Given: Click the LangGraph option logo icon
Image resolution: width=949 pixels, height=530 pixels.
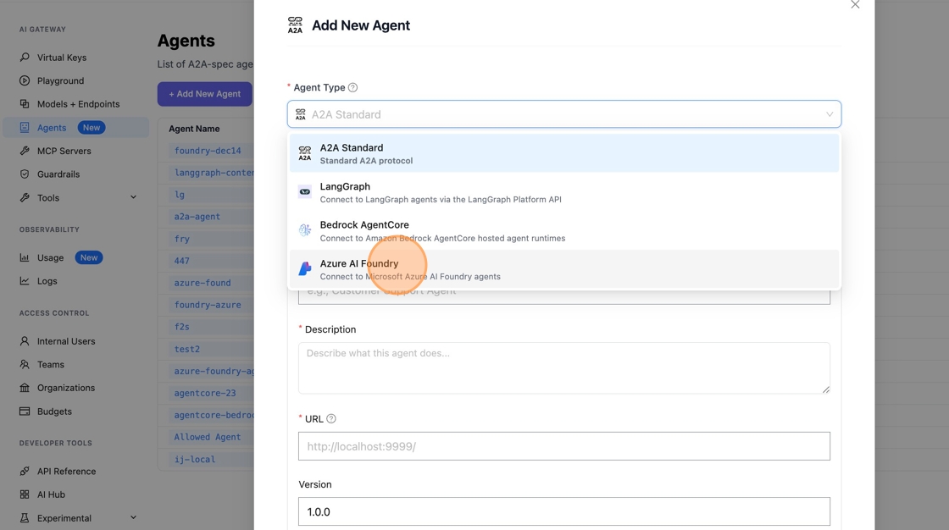Looking at the screenshot, I should tap(305, 192).
